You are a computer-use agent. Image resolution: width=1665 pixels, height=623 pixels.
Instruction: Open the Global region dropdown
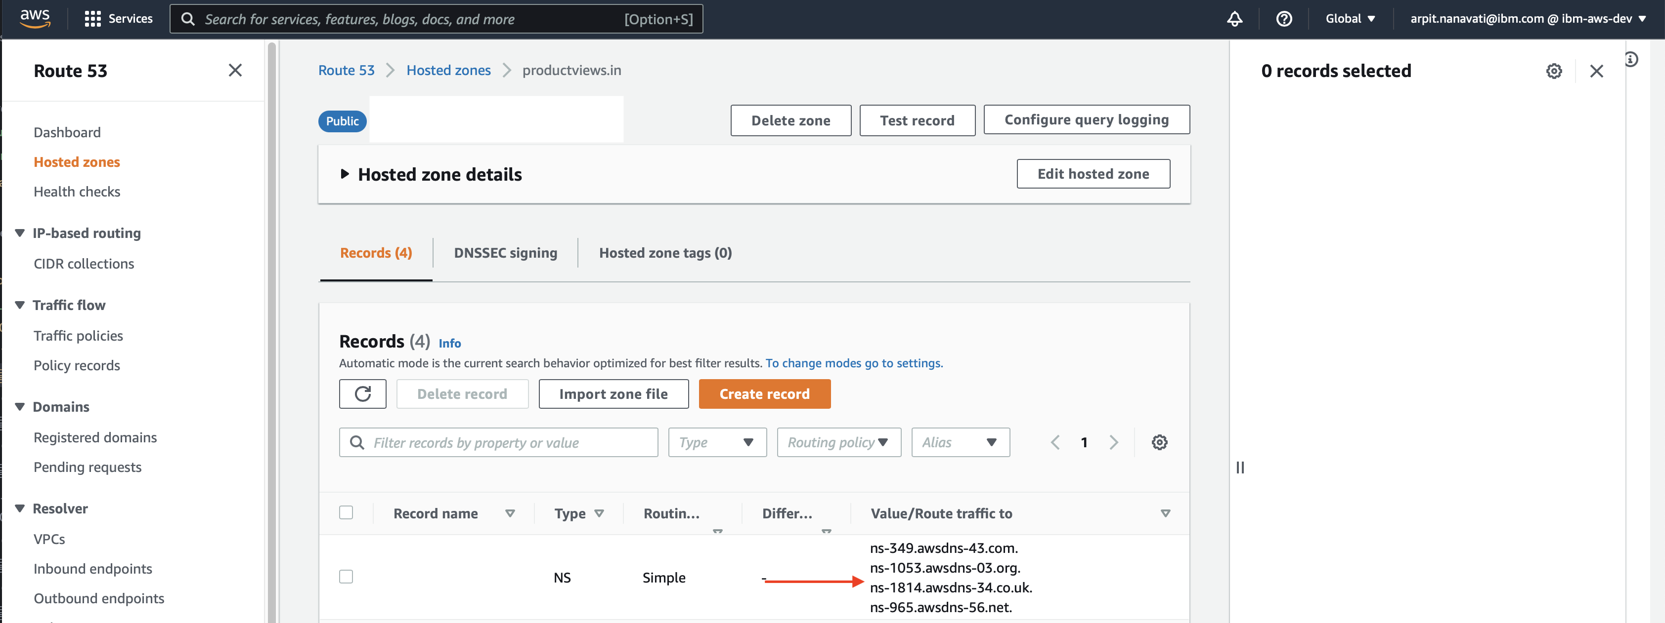(1350, 19)
